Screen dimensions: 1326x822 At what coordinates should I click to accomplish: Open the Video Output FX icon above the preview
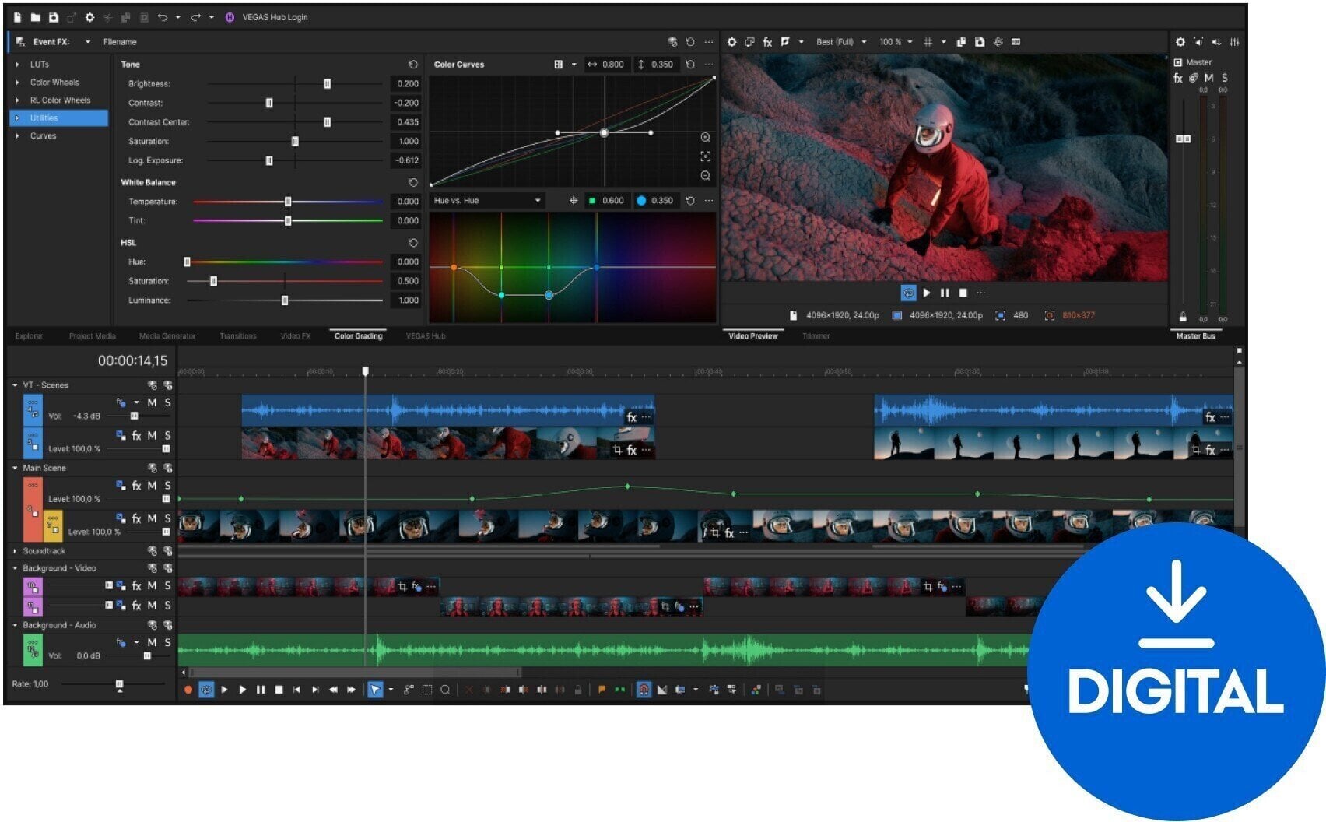pos(768,41)
